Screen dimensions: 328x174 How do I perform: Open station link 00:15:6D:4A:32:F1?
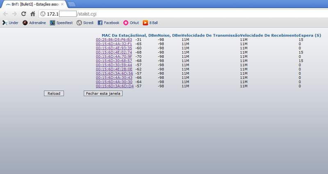click(114, 44)
